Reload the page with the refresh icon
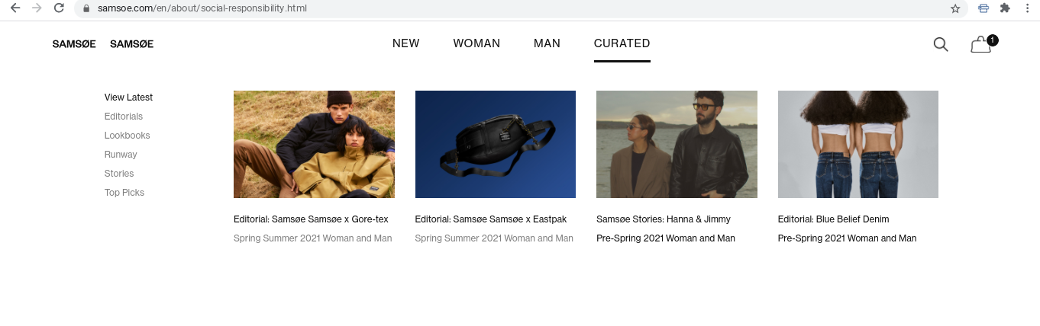 click(x=59, y=8)
